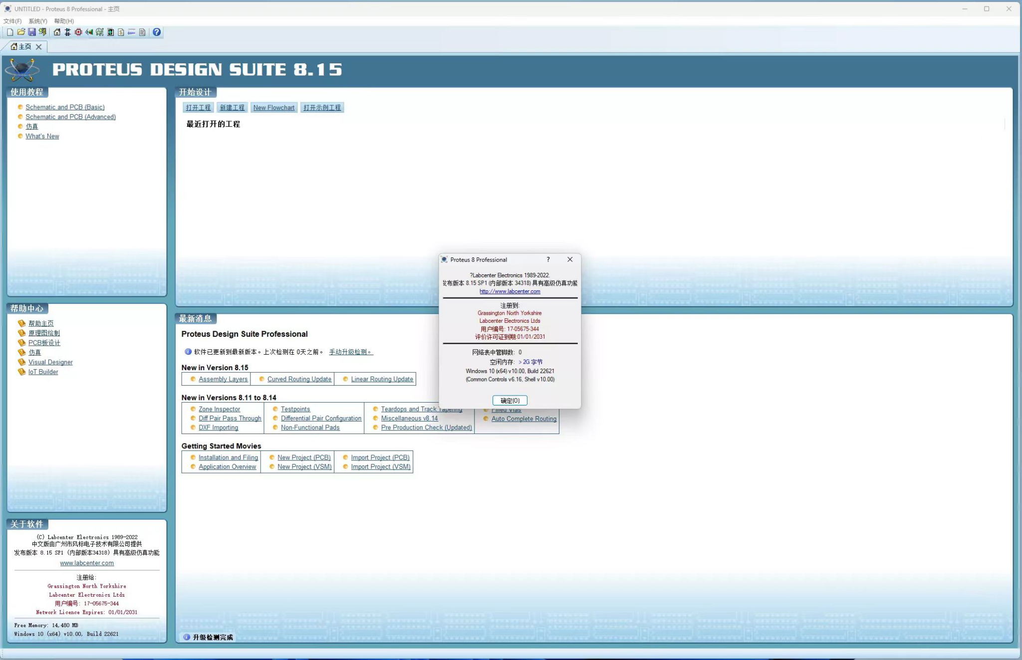Screen dimensions: 1022x660
Task: Open the Gerber Viewer globe icon
Action: pyautogui.click(x=100, y=32)
